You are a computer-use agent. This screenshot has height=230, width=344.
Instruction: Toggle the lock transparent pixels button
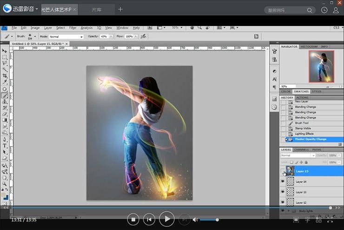tap(291, 162)
